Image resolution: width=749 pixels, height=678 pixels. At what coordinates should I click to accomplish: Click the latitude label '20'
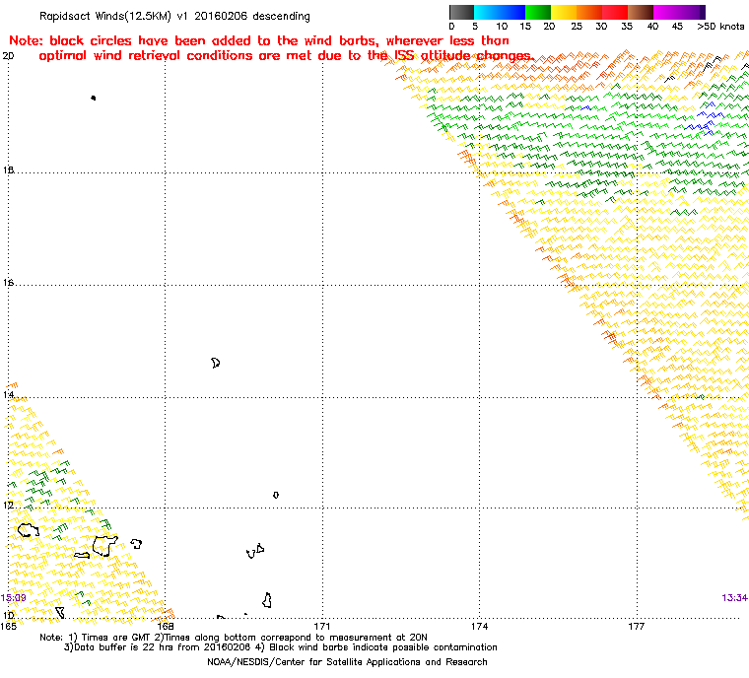click(8, 56)
